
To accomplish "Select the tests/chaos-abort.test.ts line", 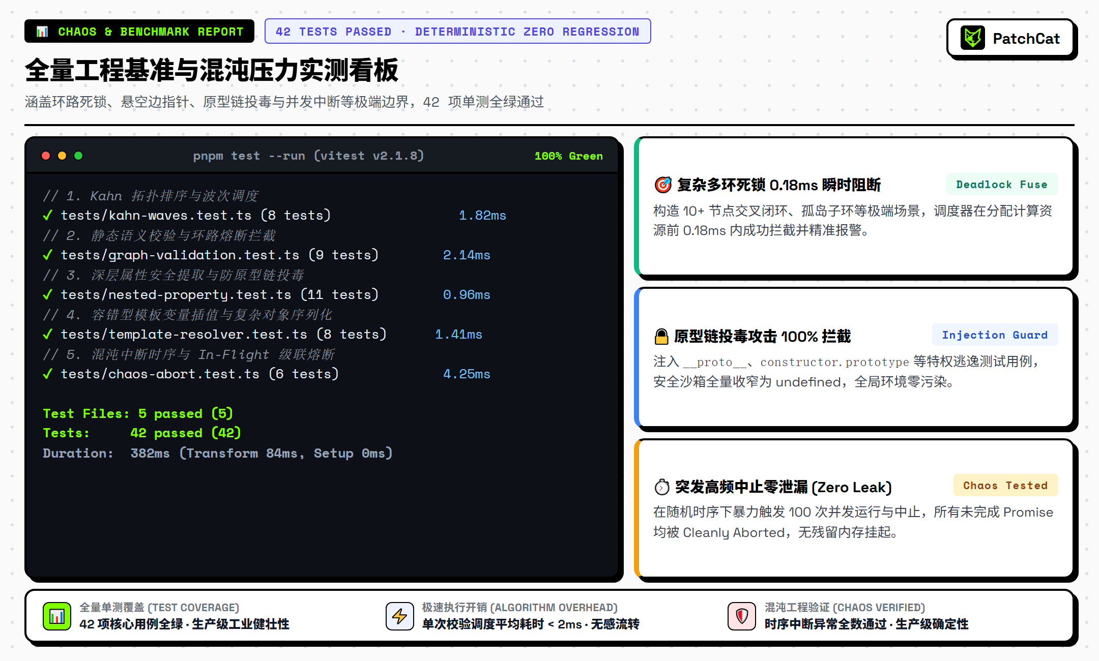I will 267,374.
